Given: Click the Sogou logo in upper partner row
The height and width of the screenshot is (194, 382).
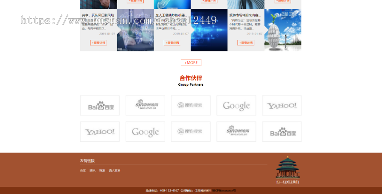Looking at the screenshot, I should [x=191, y=106].
